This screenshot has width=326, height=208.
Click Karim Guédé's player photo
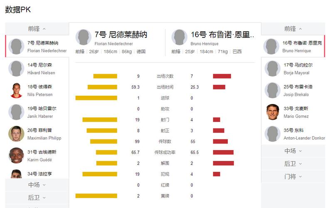point(16,155)
